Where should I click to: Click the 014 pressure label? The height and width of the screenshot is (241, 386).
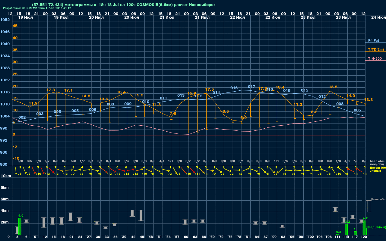(216, 93)
